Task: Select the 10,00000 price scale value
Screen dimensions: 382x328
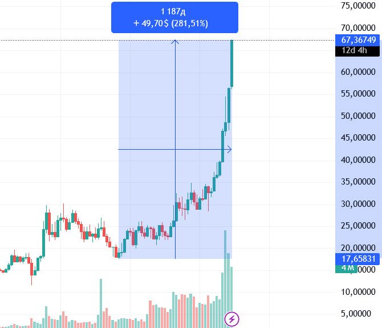Action: [x=357, y=292]
